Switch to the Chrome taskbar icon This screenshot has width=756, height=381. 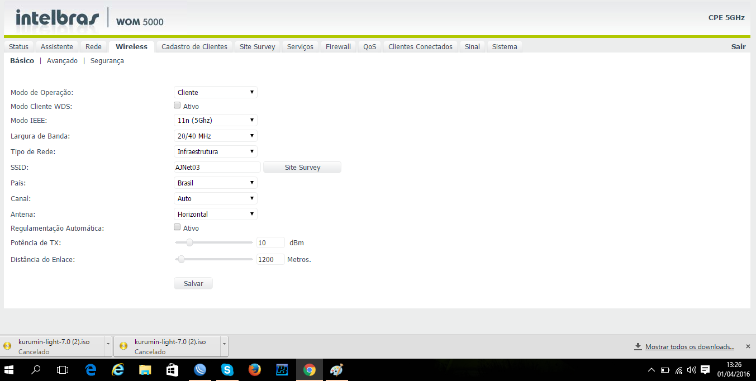(309, 370)
